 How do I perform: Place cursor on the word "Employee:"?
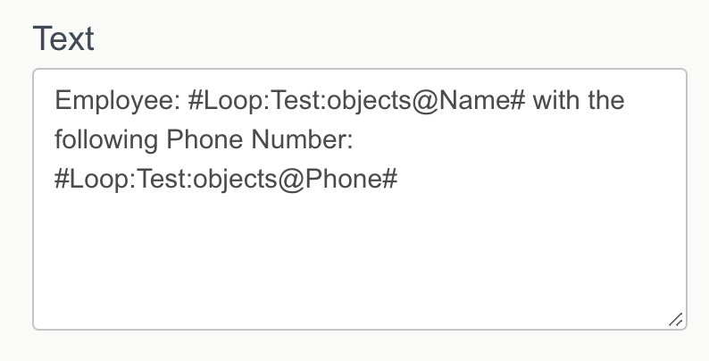[x=114, y=99]
